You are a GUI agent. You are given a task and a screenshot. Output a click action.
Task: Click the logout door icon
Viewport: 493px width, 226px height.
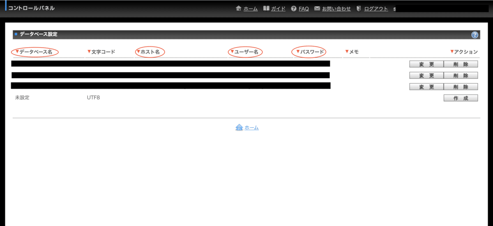(359, 8)
